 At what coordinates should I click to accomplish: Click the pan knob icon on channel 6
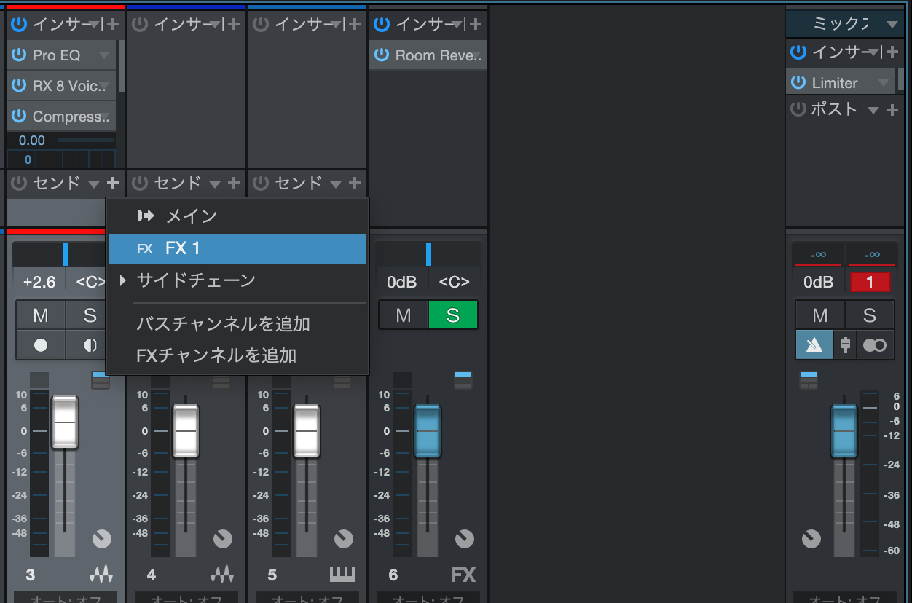tap(465, 539)
